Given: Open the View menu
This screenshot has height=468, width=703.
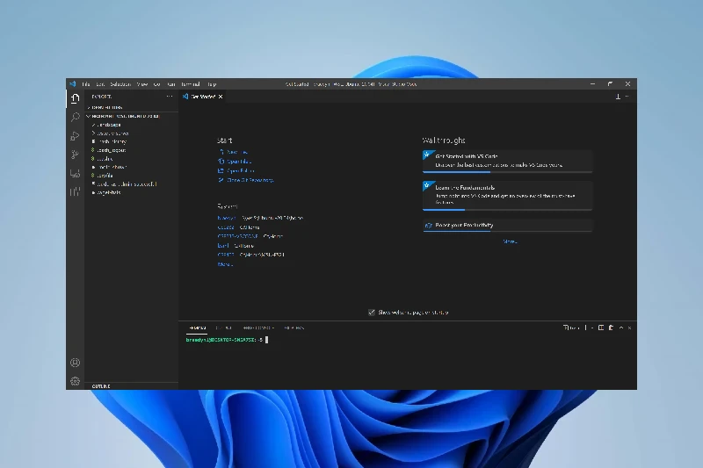Looking at the screenshot, I should 142,83.
